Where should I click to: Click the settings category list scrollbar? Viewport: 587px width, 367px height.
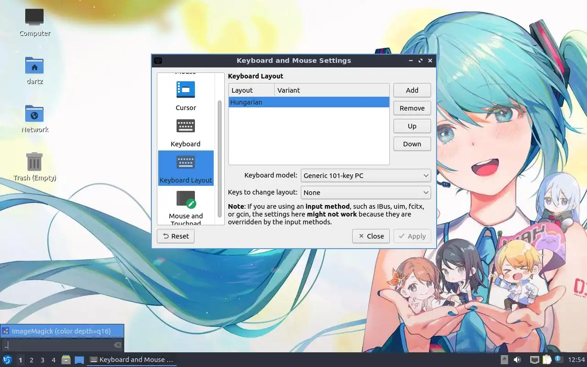220,158
